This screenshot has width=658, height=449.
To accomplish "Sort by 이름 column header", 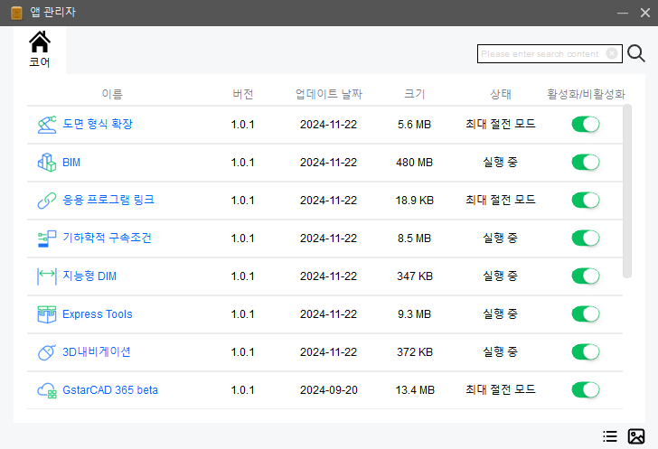I will click(112, 94).
